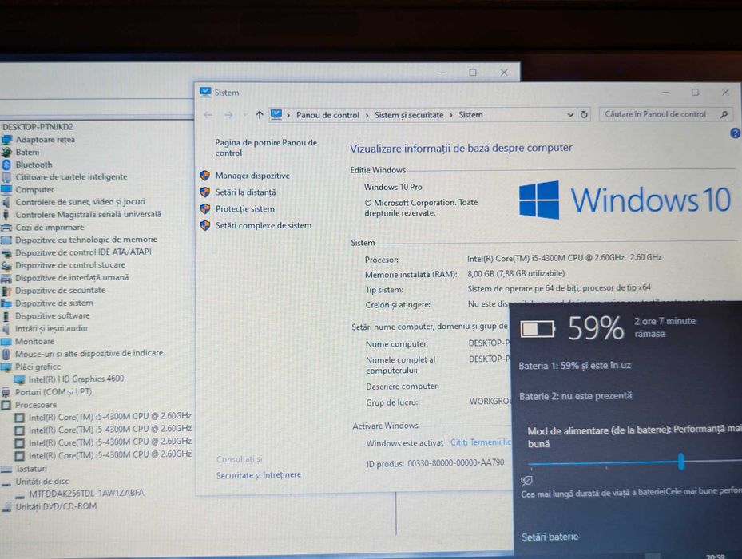The height and width of the screenshot is (559, 742).
Task: Open the address bar history dropdown arrow
Action: 570,114
